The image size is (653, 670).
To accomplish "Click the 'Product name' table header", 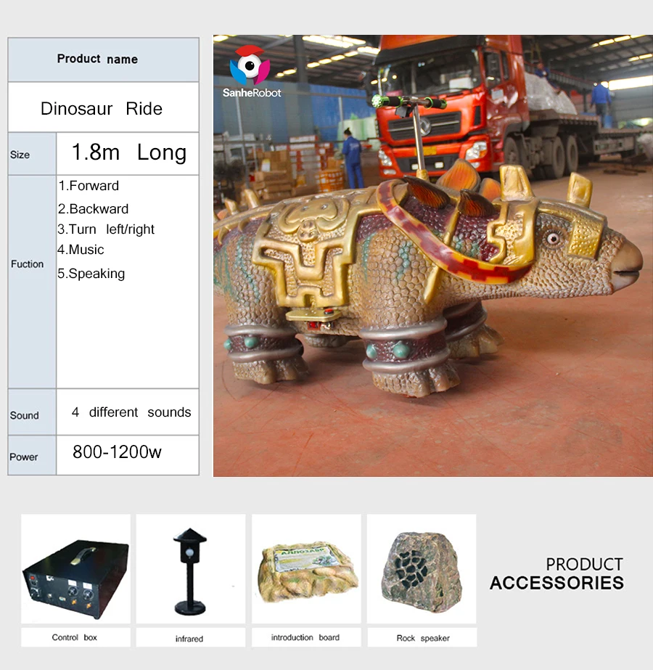I will pyautogui.click(x=97, y=59).
